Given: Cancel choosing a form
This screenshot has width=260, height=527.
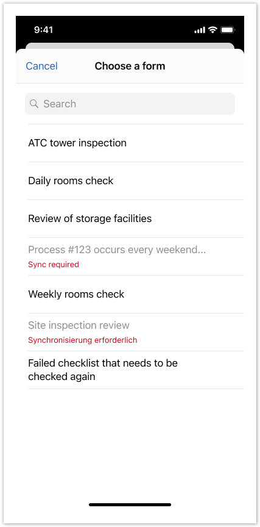Looking at the screenshot, I should (x=41, y=66).
